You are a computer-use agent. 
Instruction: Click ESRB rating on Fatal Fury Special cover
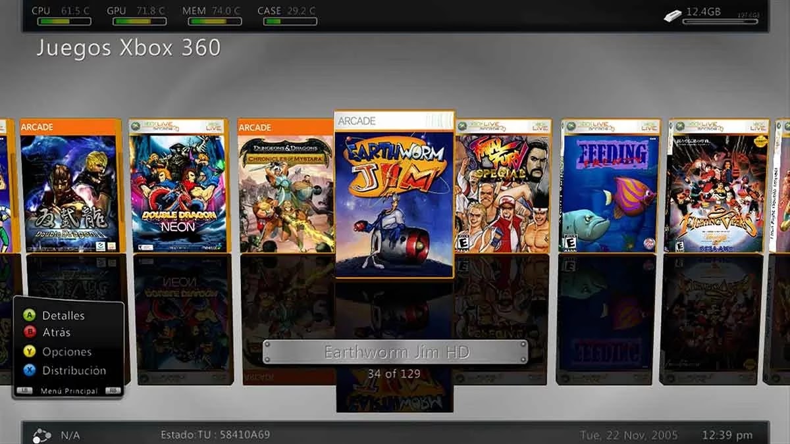[463, 243]
